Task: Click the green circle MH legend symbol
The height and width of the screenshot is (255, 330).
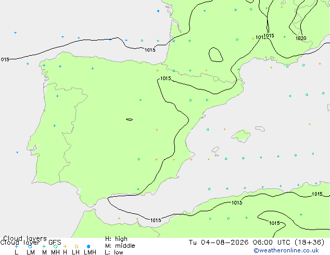Action: pyautogui.click(x=55, y=246)
